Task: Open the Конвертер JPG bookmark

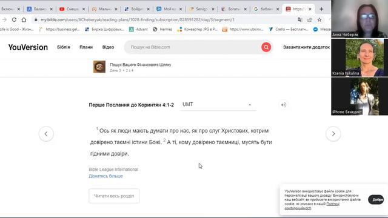Action: click(197, 29)
